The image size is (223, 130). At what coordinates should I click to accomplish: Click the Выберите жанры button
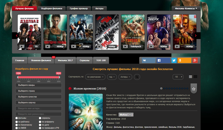[39, 85]
